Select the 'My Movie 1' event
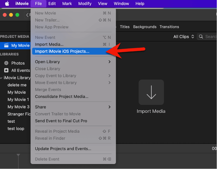 [x=18, y=100]
